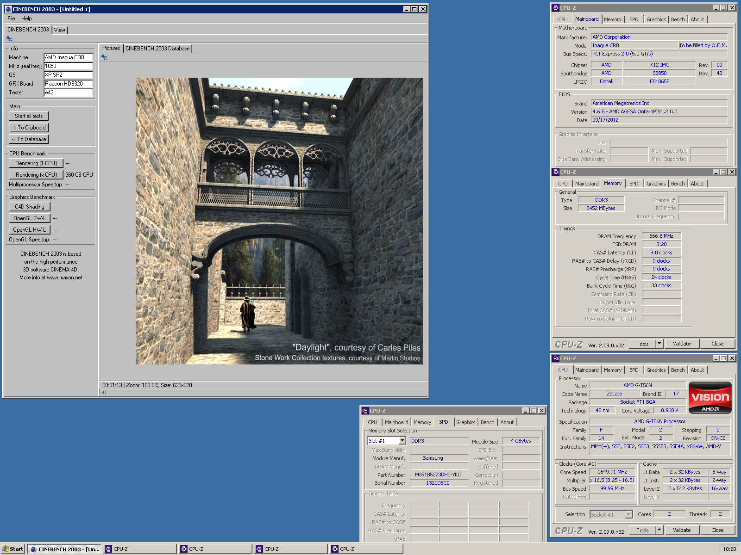Start the OpenGL SW-L benchmark
This screenshot has height=555, width=741.
tap(30, 218)
